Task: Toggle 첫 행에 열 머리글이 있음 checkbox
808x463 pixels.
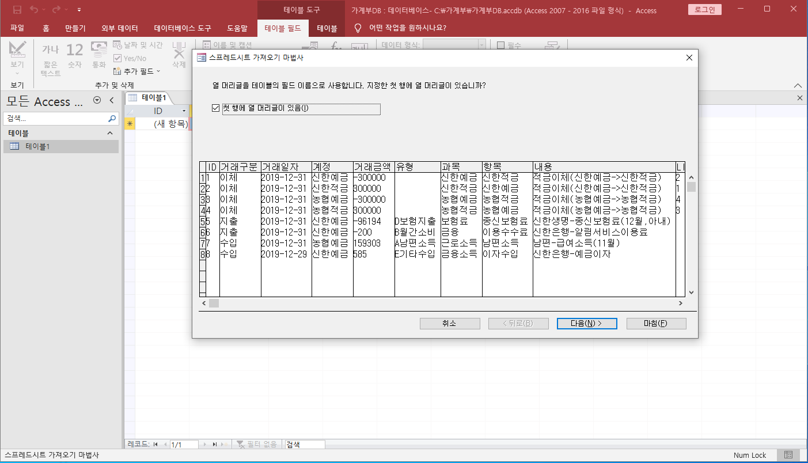Action: click(216, 108)
